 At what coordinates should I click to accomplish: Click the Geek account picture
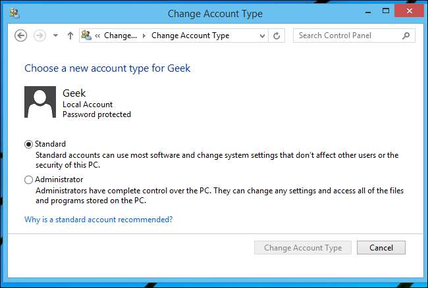point(40,102)
